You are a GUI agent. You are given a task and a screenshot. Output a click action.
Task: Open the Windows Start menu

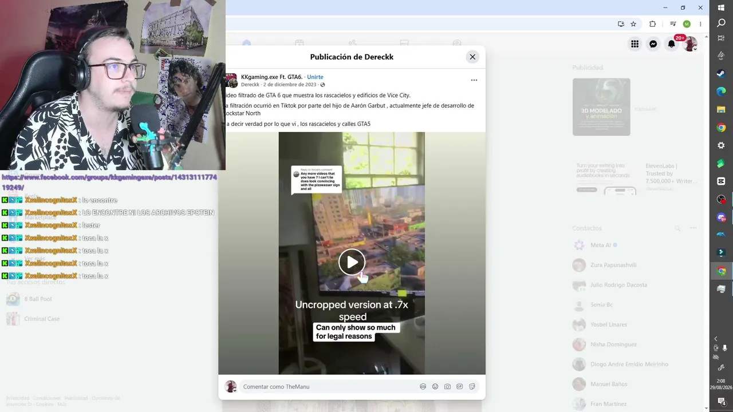pyautogui.click(x=721, y=7)
